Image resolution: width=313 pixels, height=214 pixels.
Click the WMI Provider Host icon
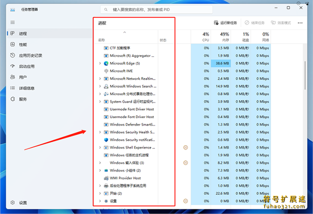[x=106, y=178]
